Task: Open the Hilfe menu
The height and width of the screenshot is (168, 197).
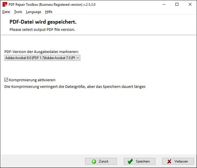Action: 49,12
